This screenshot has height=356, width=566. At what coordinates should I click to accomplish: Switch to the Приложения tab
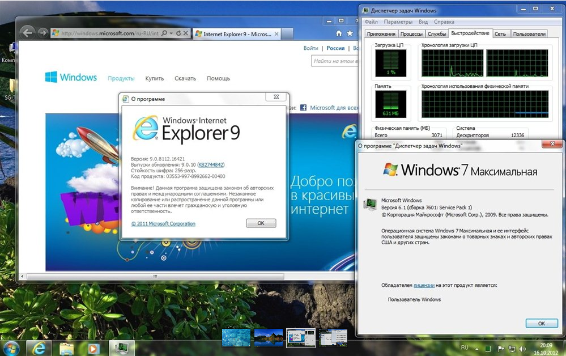click(381, 34)
